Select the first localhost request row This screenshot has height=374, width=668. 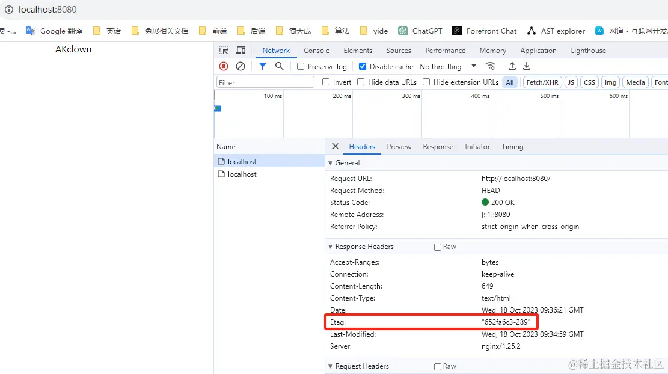pos(269,161)
